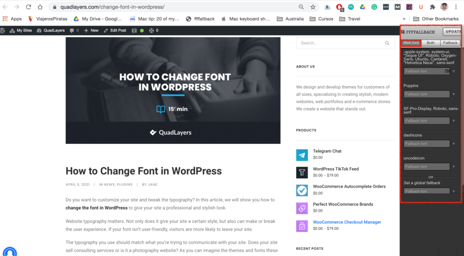The width and height of the screenshot is (464, 256).
Task: Open the SF-Pro-Display fallback font dropdown arrow
Action: click(x=454, y=121)
